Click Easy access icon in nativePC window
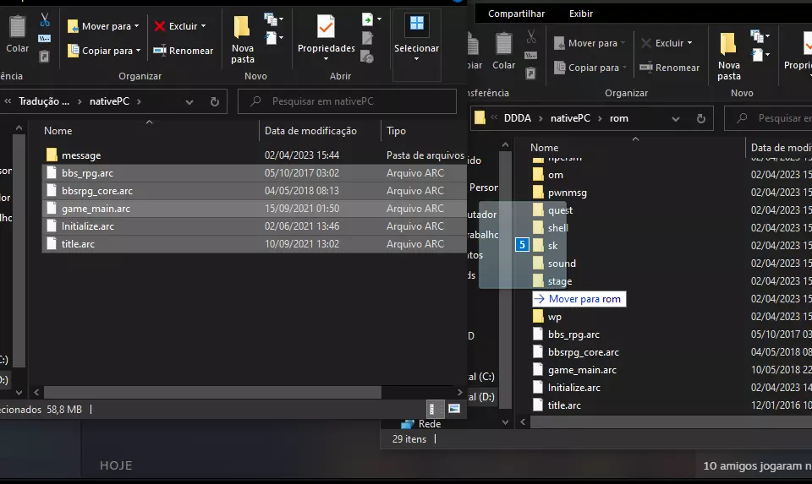This screenshot has height=484, width=812. [271, 38]
